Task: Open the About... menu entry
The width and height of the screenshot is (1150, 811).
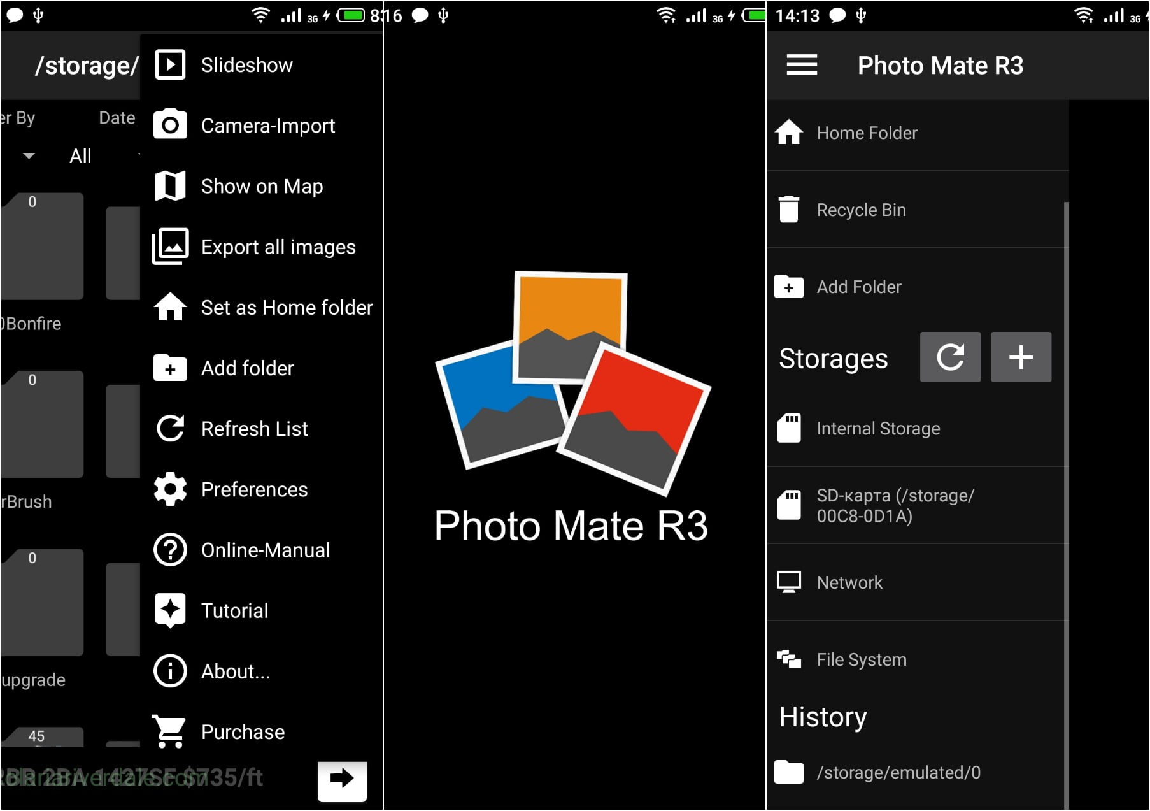Action: [x=261, y=671]
